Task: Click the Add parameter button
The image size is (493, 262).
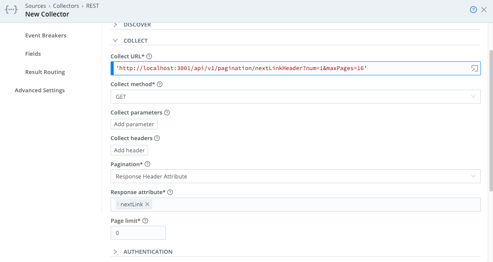Action: coord(134,124)
